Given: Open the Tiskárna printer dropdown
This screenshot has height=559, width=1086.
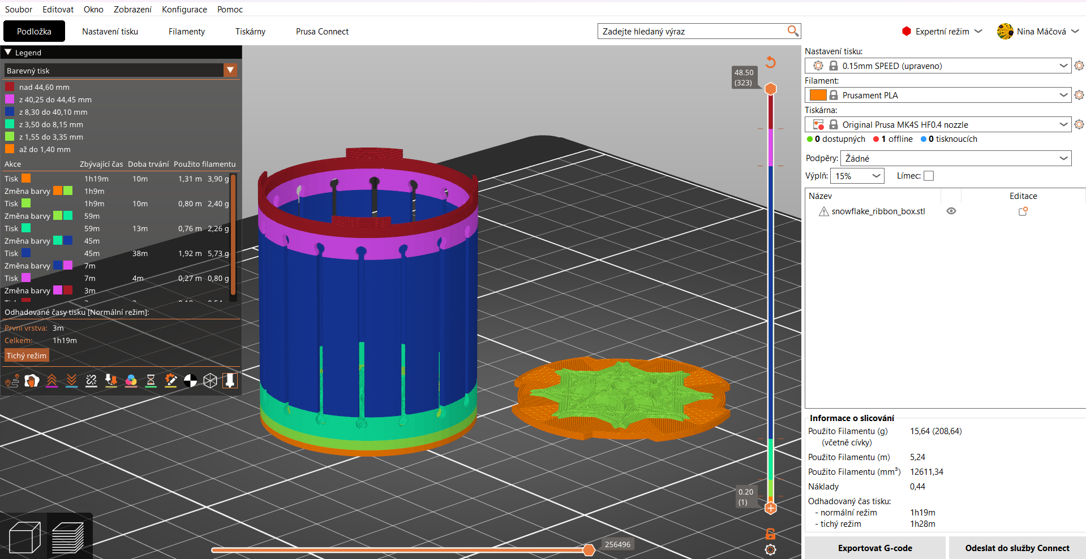Looking at the screenshot, I should pyautogui.click(x=938, y=124).
